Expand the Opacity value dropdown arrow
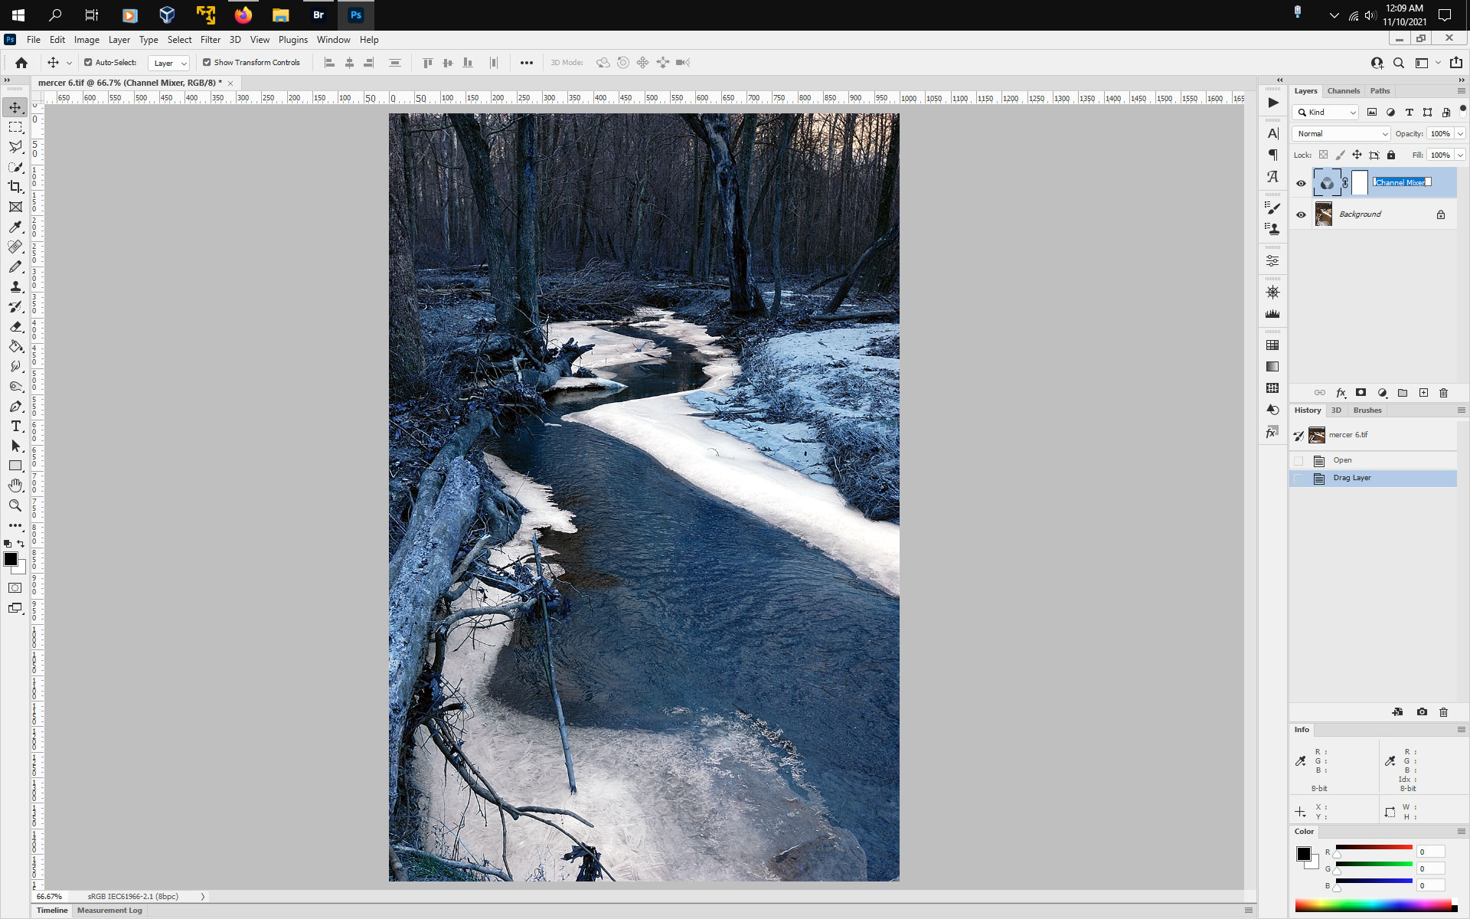 (1460, 133)
